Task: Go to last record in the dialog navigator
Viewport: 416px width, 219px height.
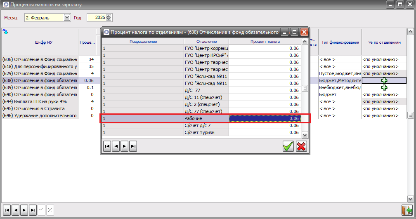Action: pos(133,146)
